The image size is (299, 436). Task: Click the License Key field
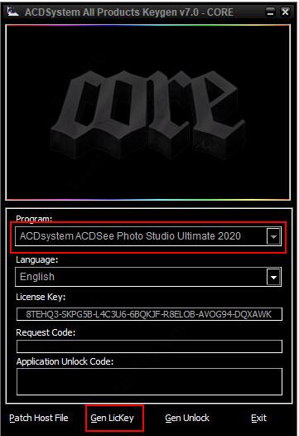tap(149, 314)
